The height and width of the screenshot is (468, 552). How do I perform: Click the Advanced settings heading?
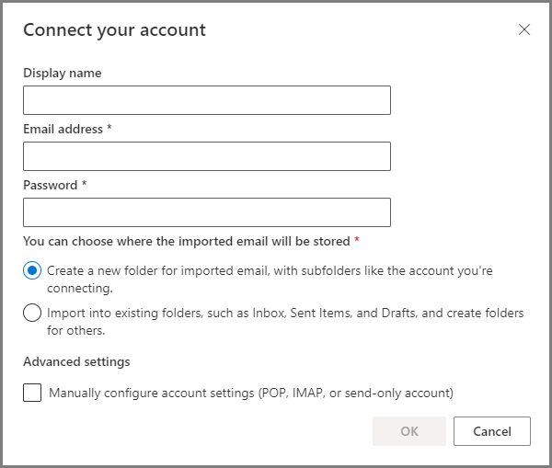(x=76, y=361)
